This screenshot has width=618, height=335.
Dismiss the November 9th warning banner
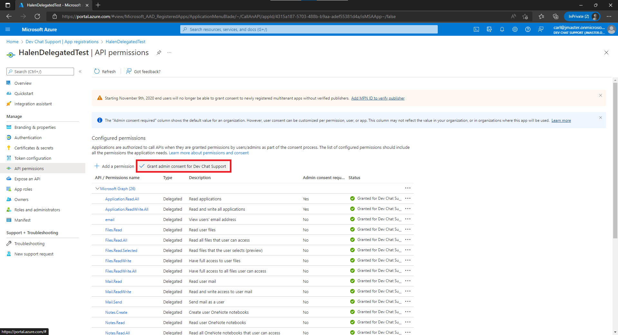pos(601,95)
